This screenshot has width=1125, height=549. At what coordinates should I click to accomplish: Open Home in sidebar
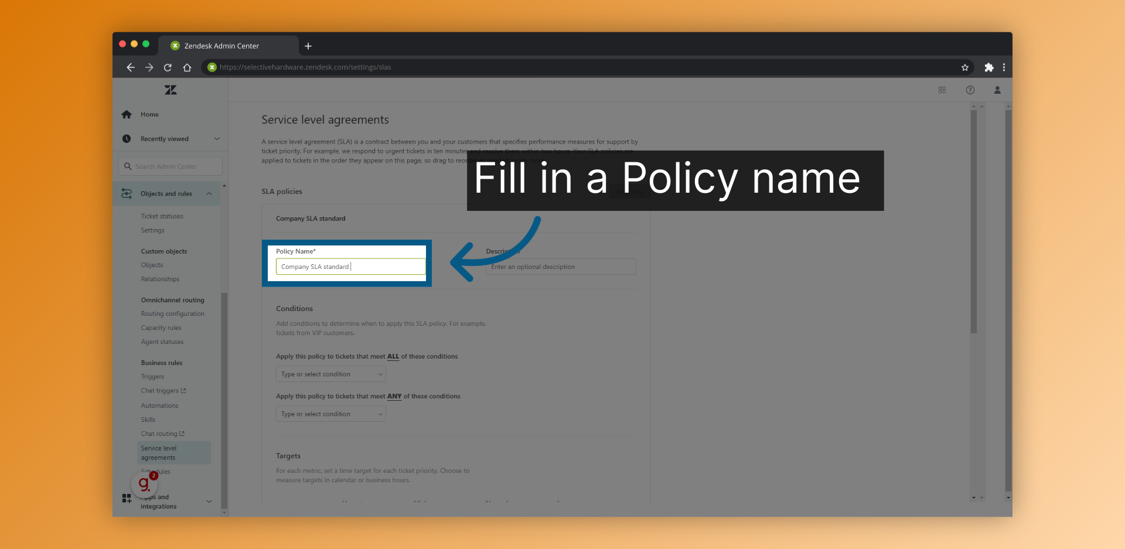[x=149, y=114]
